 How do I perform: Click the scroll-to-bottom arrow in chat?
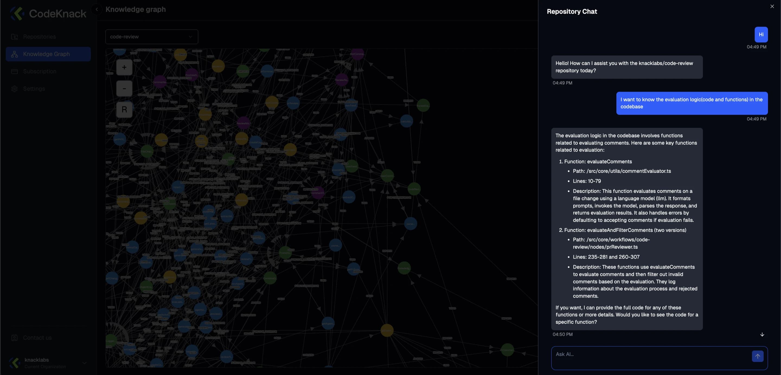pos(762,335)
